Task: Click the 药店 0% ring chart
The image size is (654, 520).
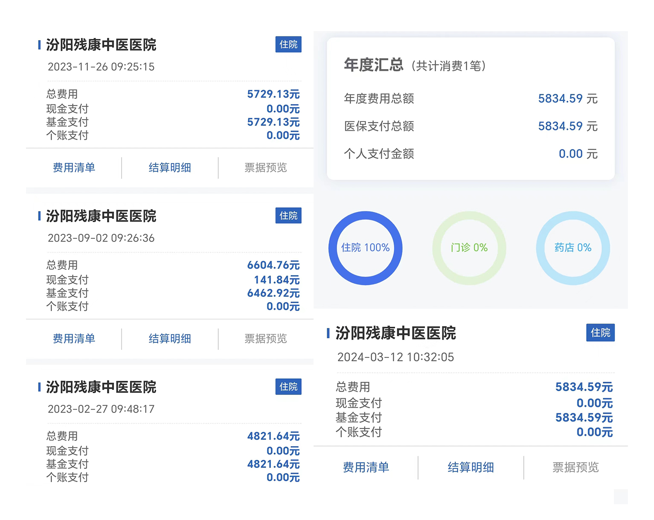Action: click(573, 248)
